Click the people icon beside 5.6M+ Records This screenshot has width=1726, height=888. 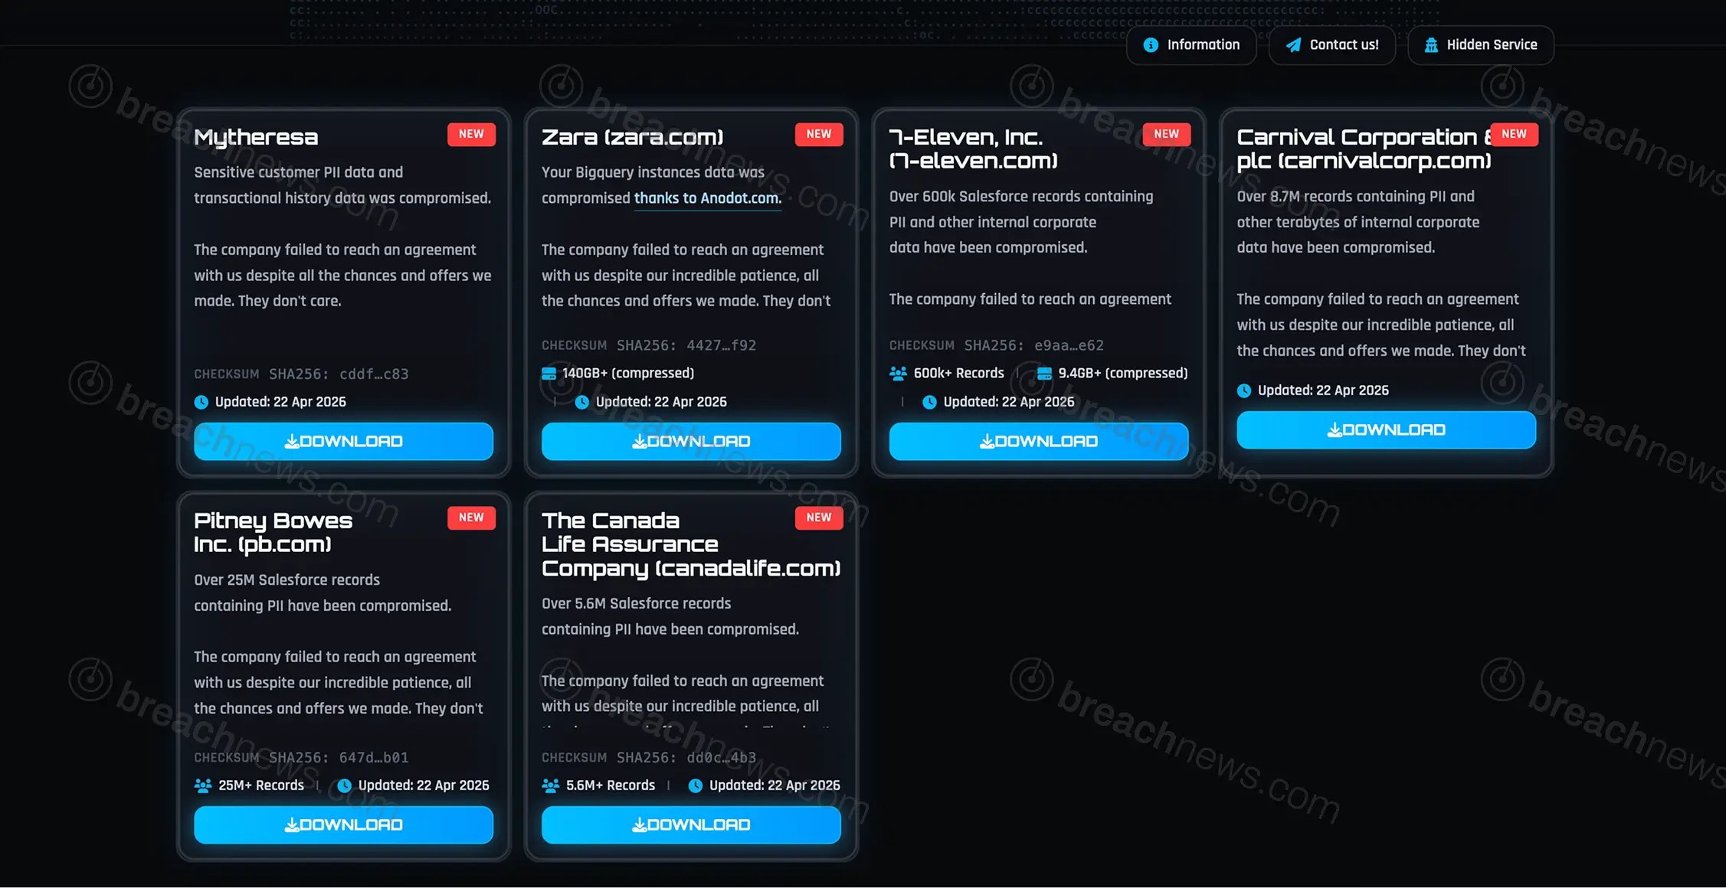point(551,785)
